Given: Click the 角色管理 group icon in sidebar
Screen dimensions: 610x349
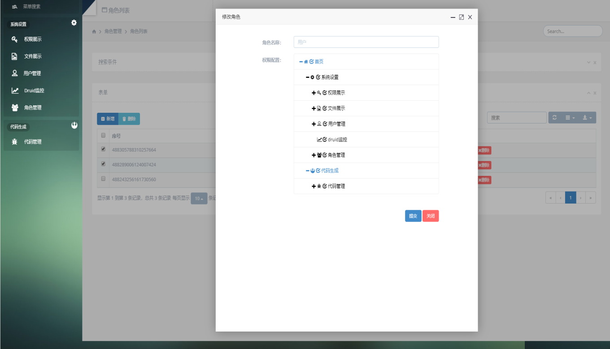Looking at the screenshot, I should [x=15, y=107].
